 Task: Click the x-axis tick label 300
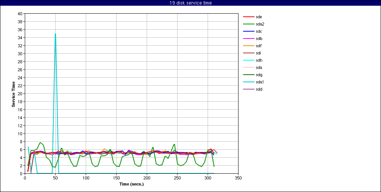click(x=208, y=178)
